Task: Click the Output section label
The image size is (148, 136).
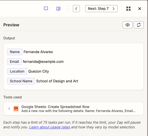Action: coord(9,38)
